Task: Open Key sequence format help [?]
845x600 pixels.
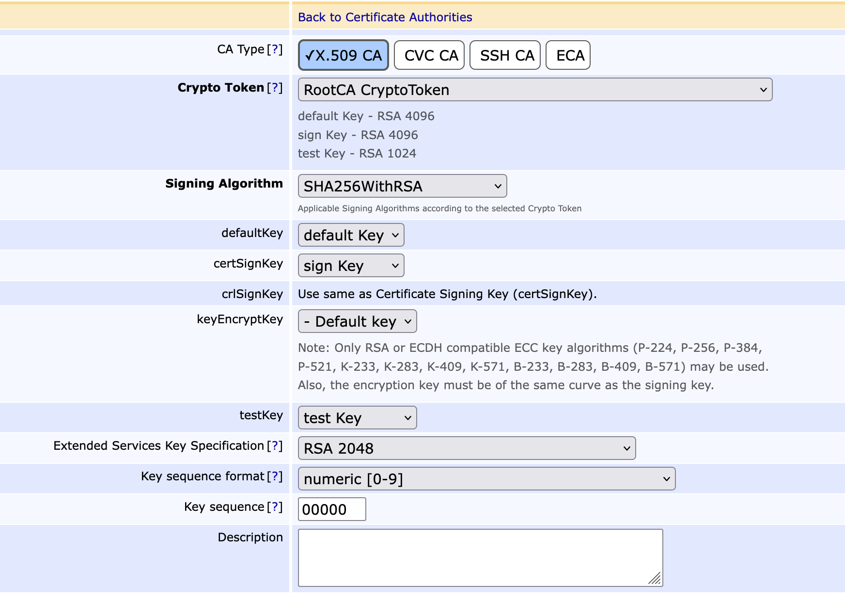Action: (x=275, y=476)
